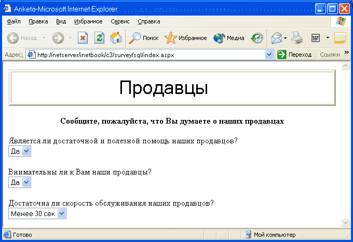Click the Back (Назад) arrow icon

click(x=13, y=38)
